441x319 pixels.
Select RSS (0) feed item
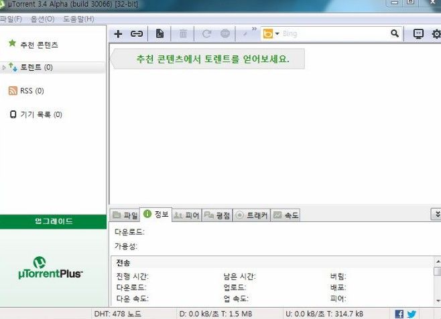(31, 91)
